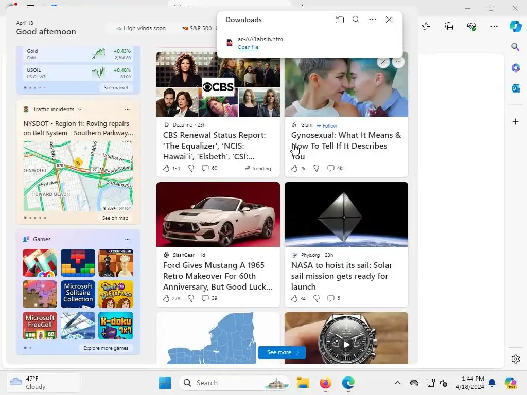
Task: Open traffic map thumbnail
Action: [x=78, y=176]
